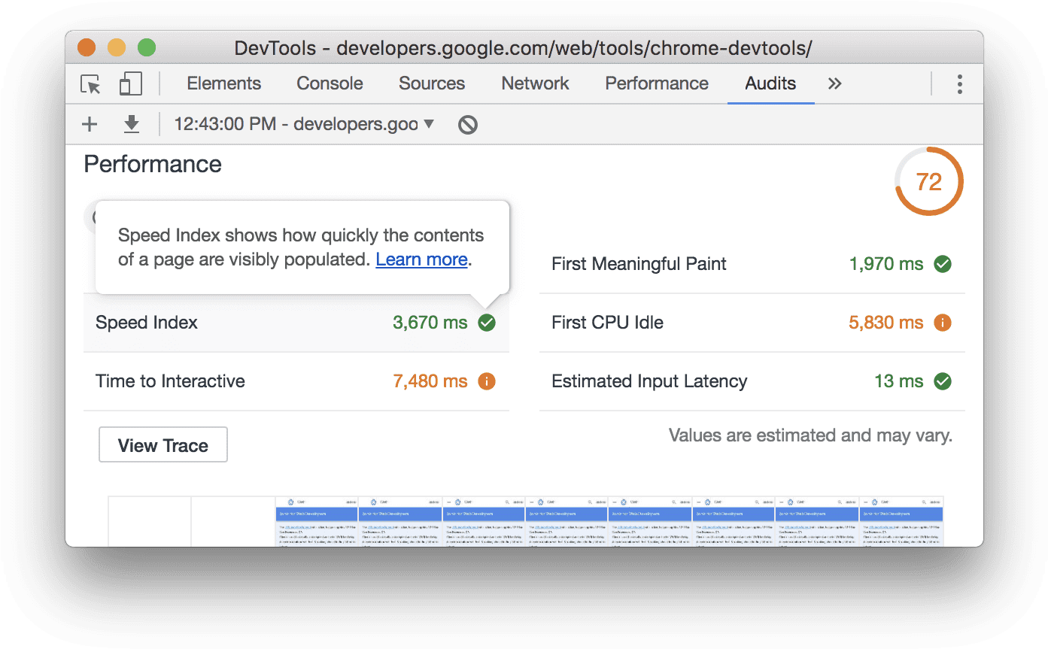Select the first page-content filmstrip thumbnail
Viewport: 1048px width, 649px height.
(316, 521)
